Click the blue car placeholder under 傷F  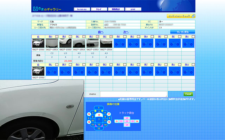click(120, 43)
